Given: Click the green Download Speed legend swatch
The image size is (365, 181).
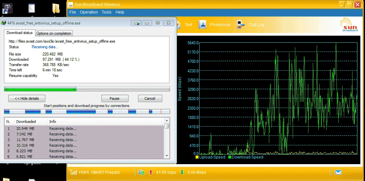Looking at the screenshot, I should click(230, 157).
